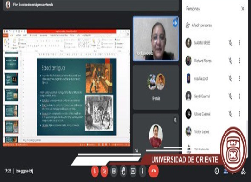Mute NAOMI URIBE's microphone icon
The width and height of the screenshot is (251, 182).
coord(230,43)
